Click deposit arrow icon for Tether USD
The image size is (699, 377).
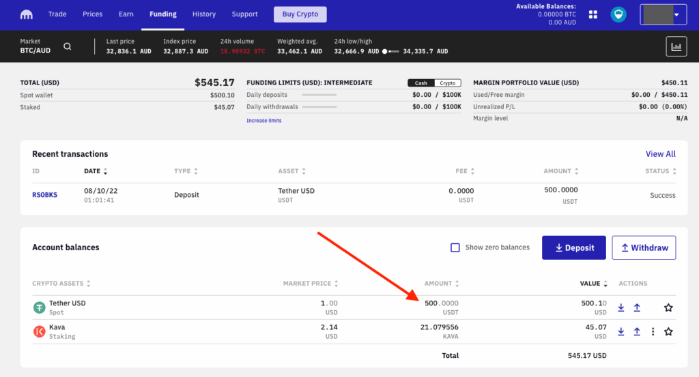click(x=621, y=307)
